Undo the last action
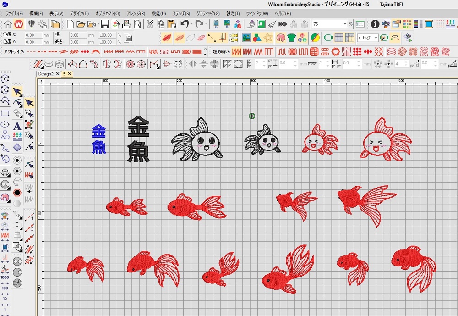The width and height of the screenshot is (458, 316). (184, 24)
